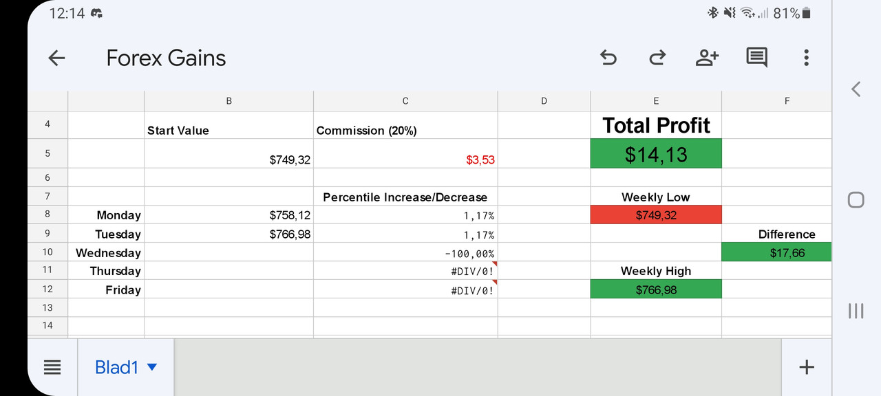The image size is (881, 396).
Task: Select column D header
Action: coord(544,101)
